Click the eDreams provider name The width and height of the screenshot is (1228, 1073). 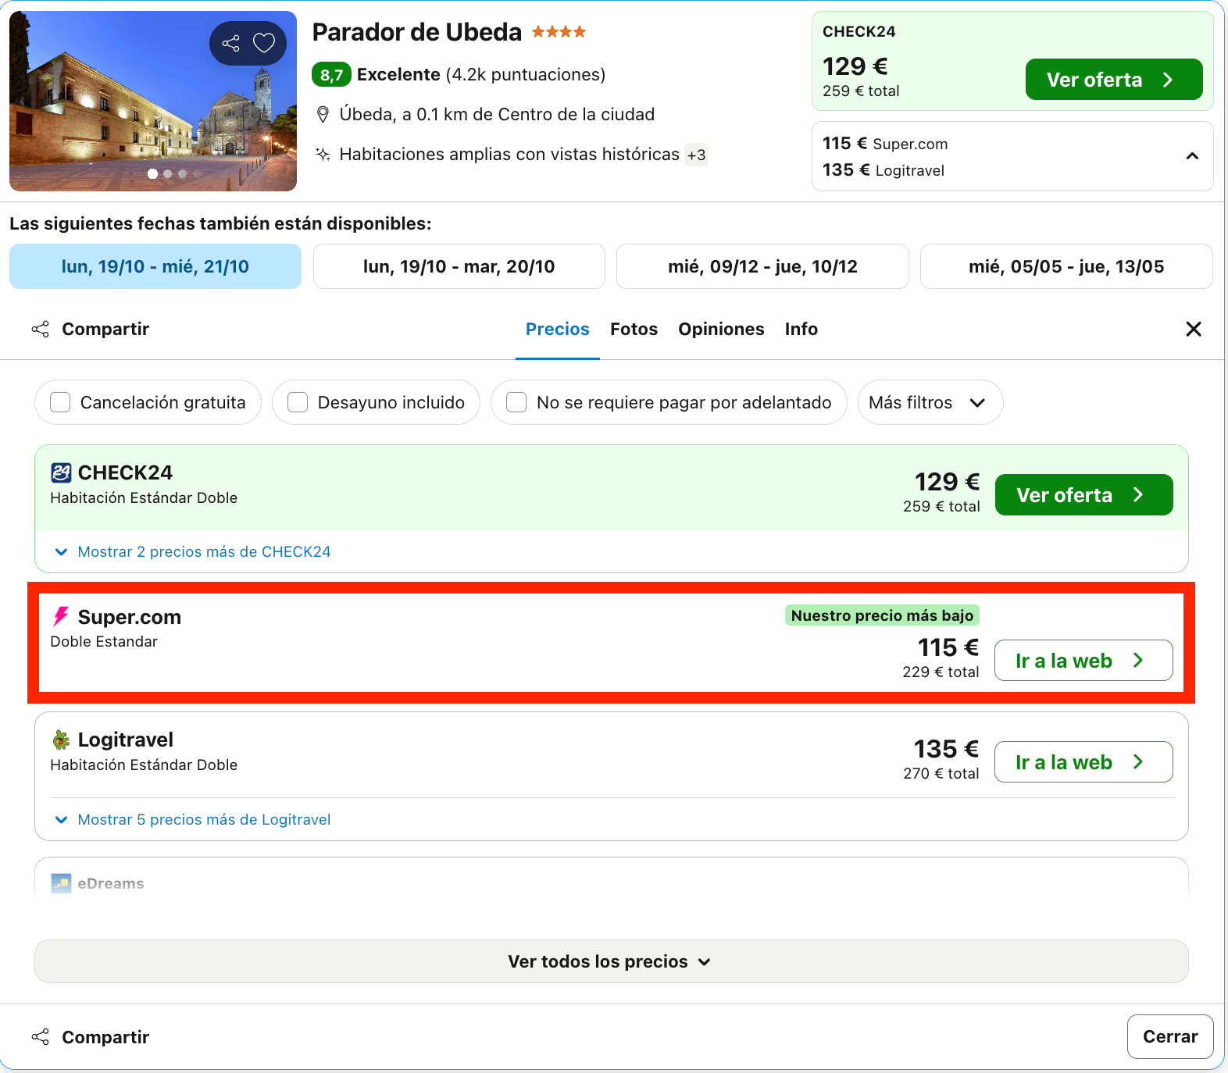(x=111, y=883)
